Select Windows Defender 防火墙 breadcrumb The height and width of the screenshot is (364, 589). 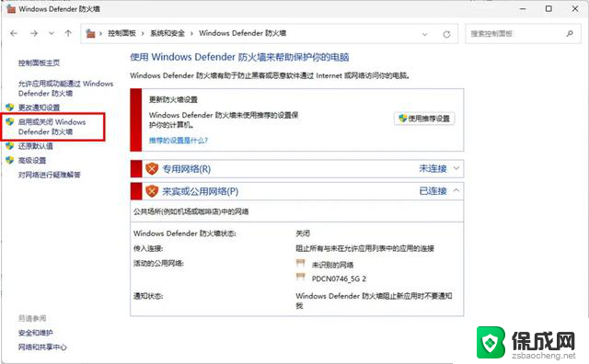242,33
